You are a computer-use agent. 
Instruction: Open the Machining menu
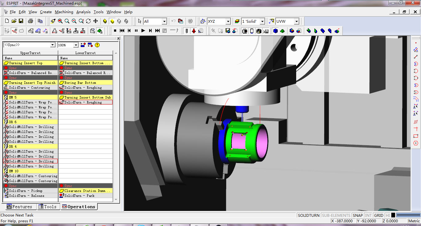pyautogui.click(x=64, y=12)
